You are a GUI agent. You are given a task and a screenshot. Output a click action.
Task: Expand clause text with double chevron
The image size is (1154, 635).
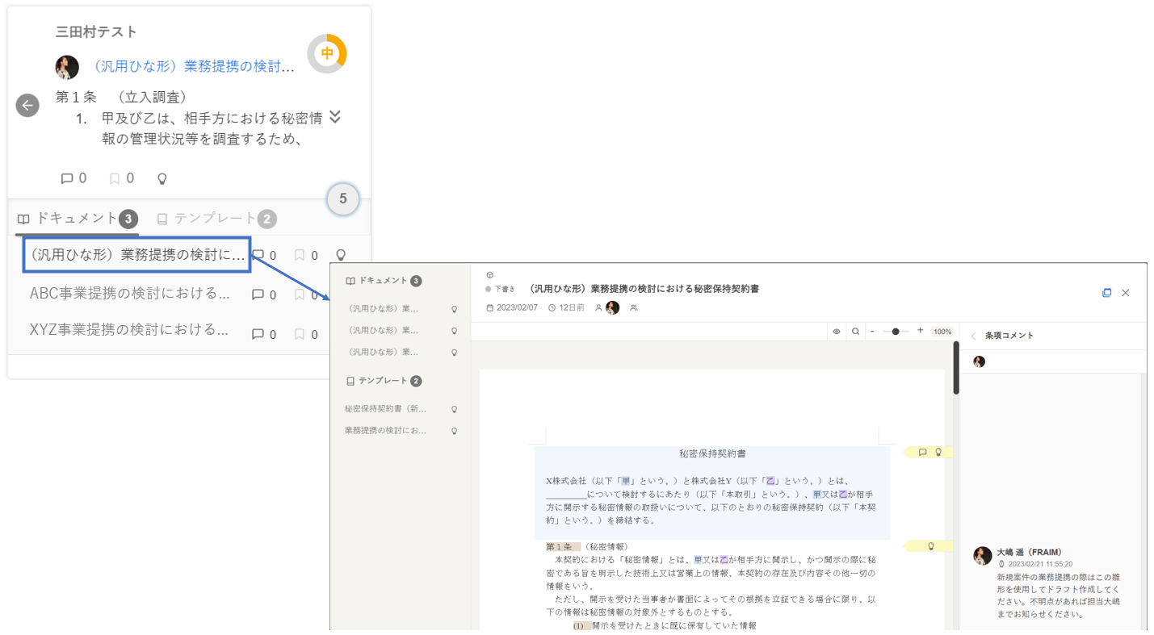[335, 118]
